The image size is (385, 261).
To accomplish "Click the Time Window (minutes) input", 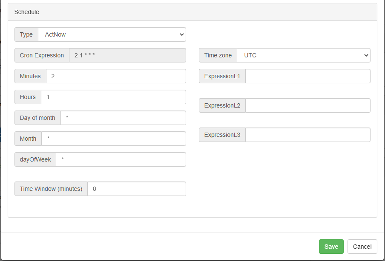I will point(136,189).
